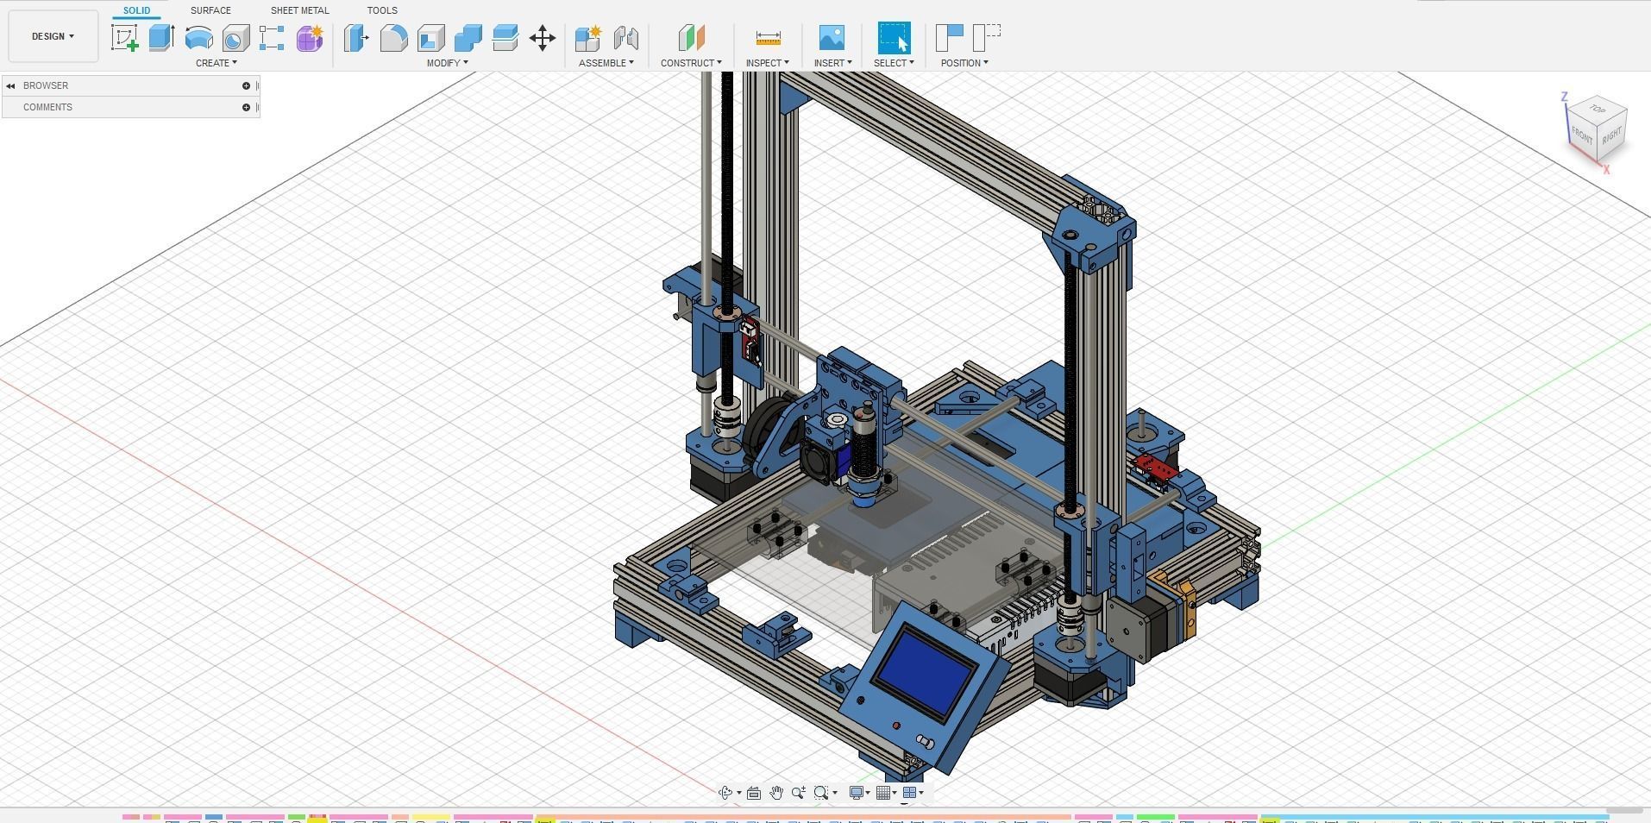Click the Offset Plane icon in Construct
The image size is (1651, 823).
pos(691,38)
